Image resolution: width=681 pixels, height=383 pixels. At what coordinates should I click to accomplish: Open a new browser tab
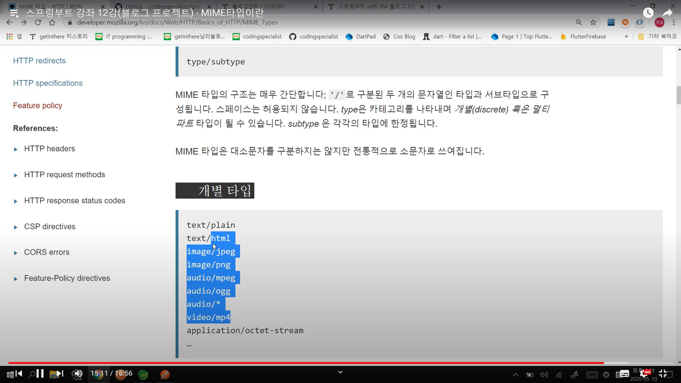click(439, 7)
